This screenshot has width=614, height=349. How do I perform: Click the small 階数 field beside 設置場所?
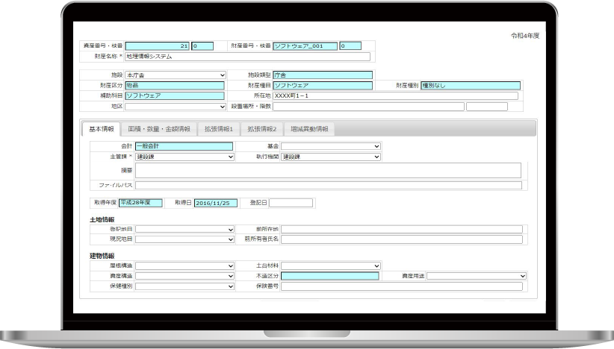[487, 107]
